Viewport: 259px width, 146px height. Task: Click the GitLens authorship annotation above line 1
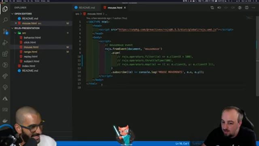[x=107, y=18]
